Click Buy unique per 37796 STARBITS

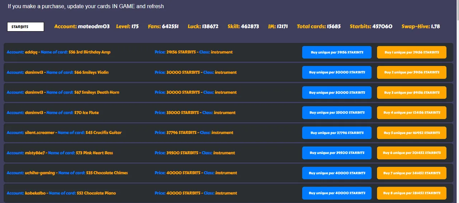[x=337, y=133]
